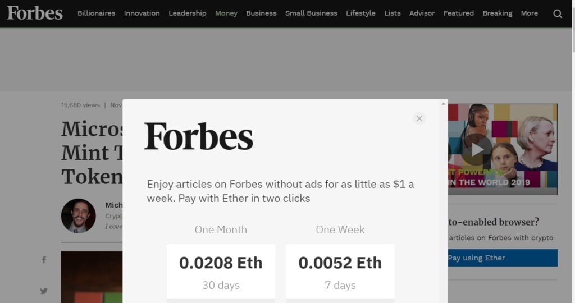The width and height of the screenshot is (575, 303).
Task: Click the author's profile photo
Action: coord(78,216)
